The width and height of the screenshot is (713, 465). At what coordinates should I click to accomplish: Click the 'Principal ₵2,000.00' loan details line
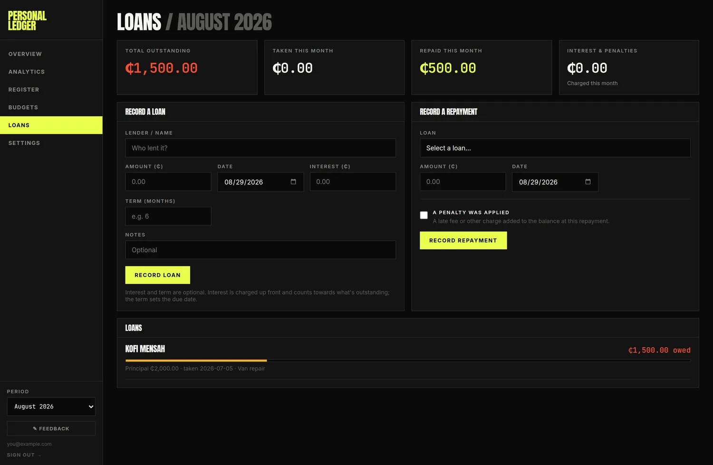click(195, 369)
